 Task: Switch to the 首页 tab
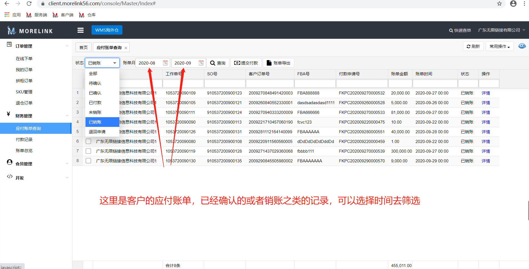point(84,47)
